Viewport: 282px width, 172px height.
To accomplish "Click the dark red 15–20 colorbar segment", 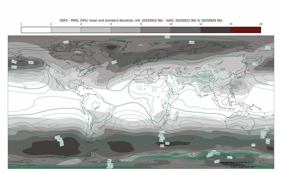I will pos(246,30).
